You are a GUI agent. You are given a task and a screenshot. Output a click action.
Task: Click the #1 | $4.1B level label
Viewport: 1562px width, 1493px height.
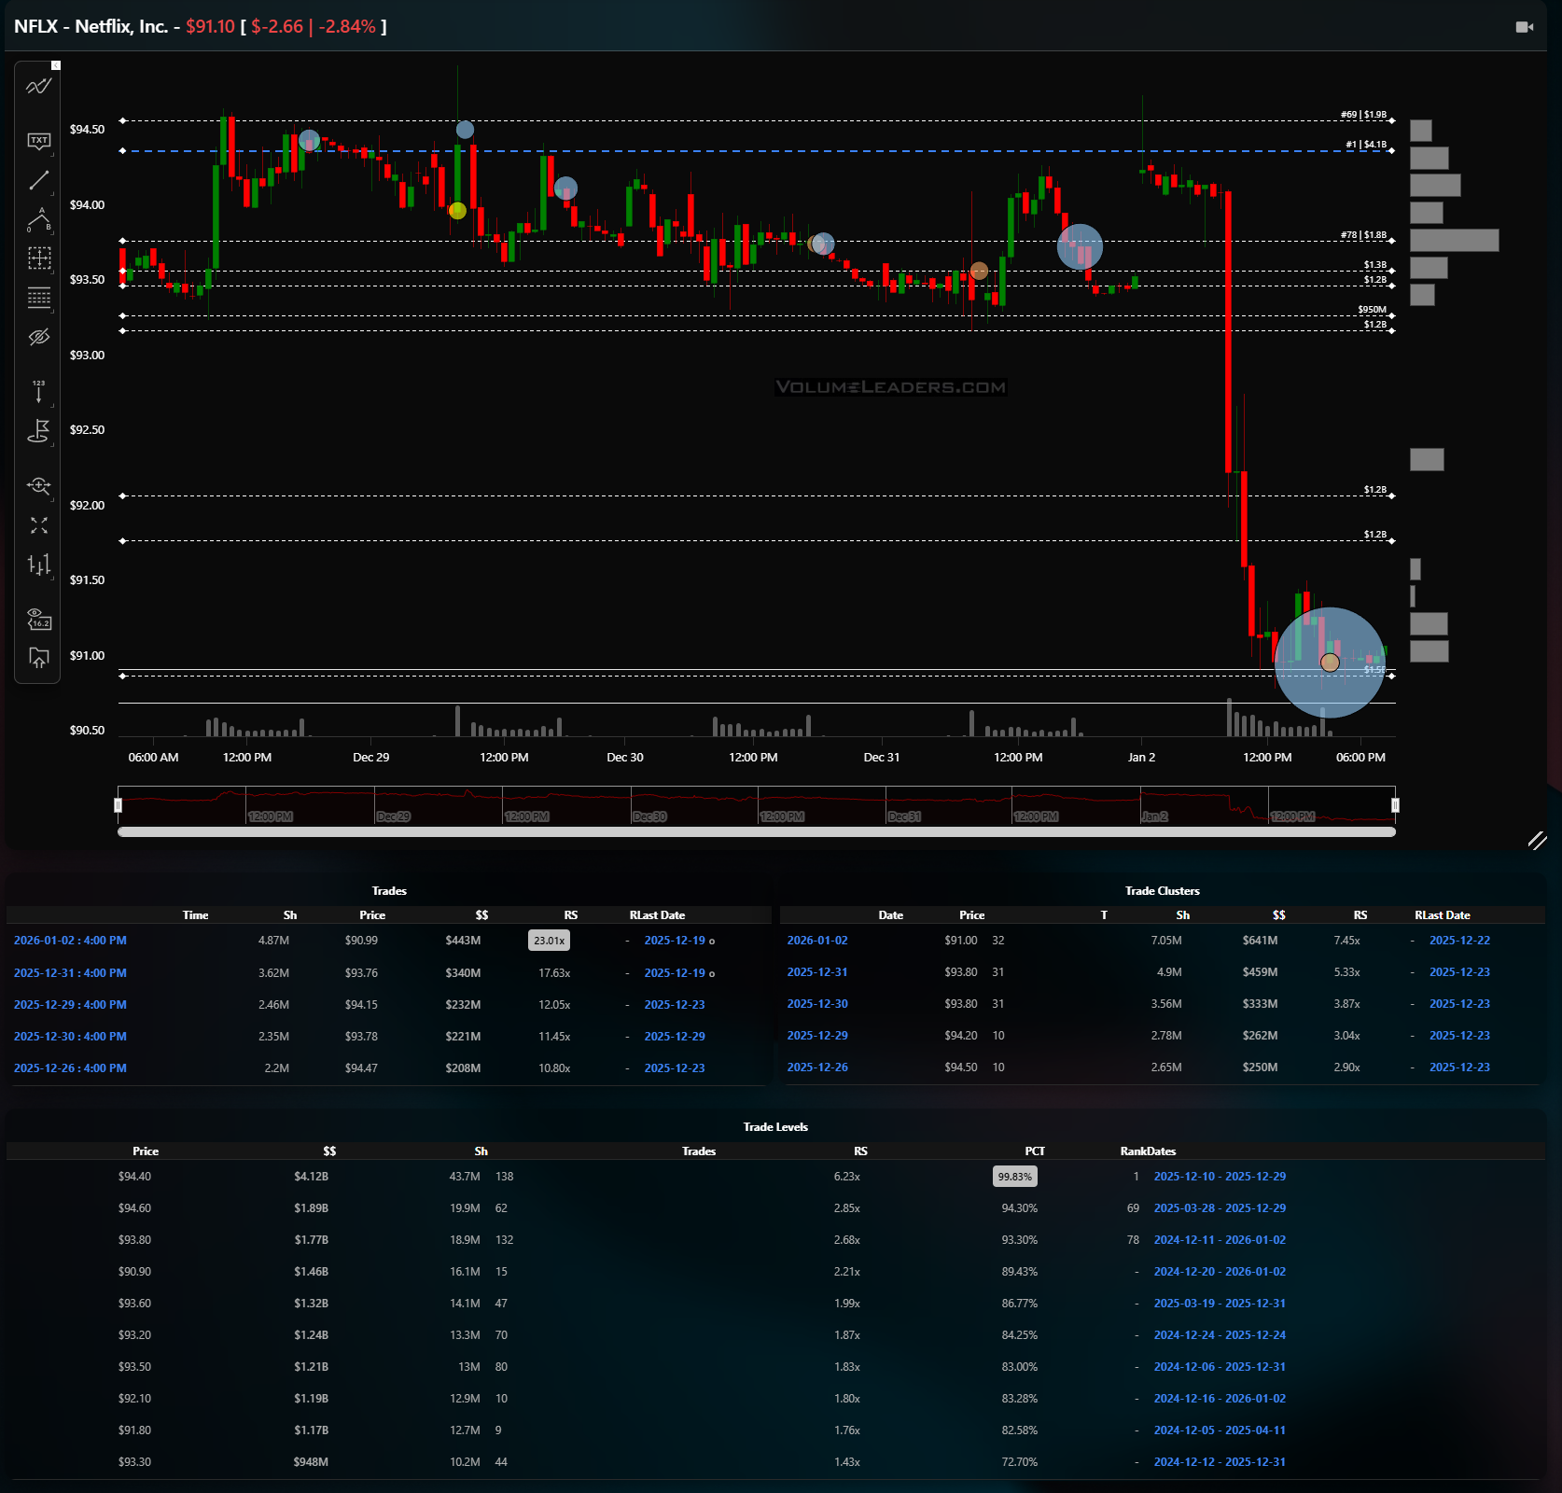[1366, 145]
